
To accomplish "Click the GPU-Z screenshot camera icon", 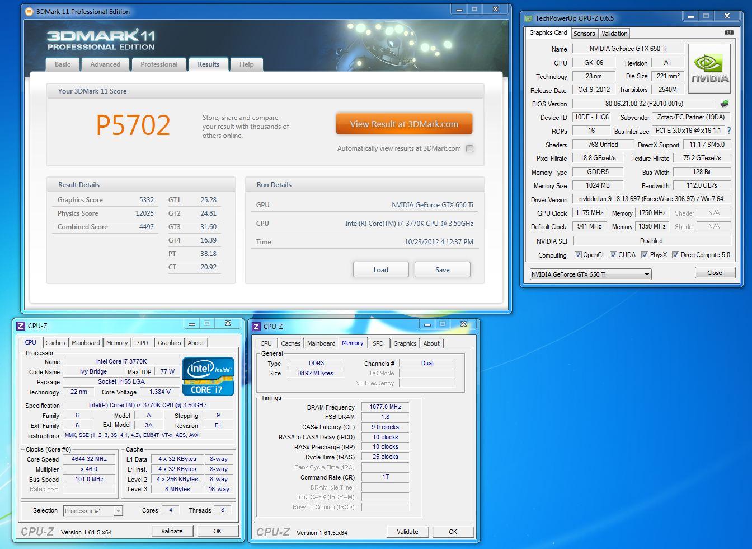I will point(728,32).
